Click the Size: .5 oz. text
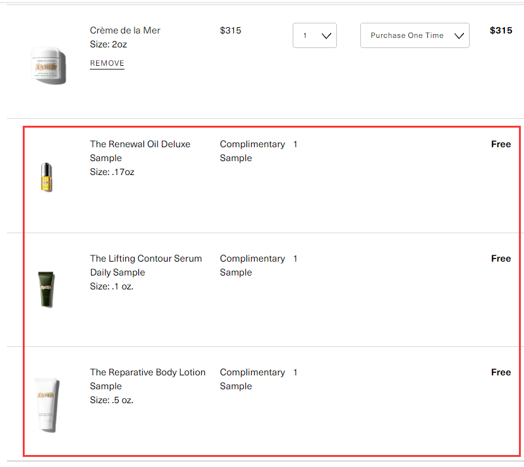 111,400
